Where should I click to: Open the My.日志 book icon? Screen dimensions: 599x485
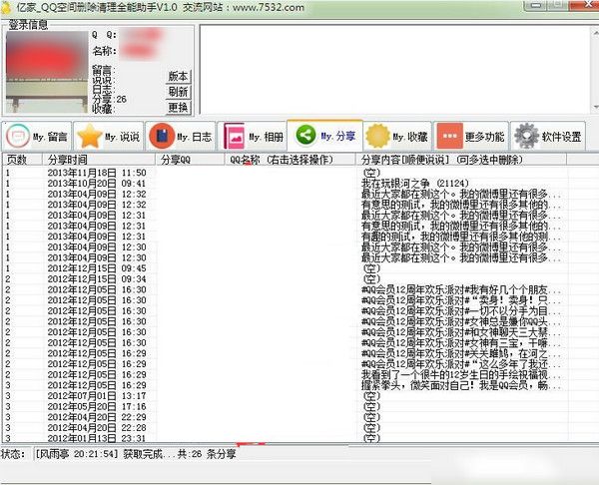click(161, 136)
